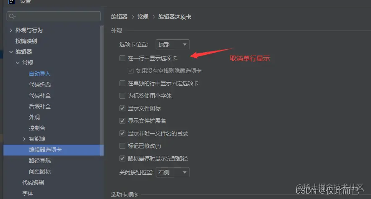Collapse the 常规 tree node
Image resolution: width=371 pixels, height=199 pixels.
[x=18, y=63]
